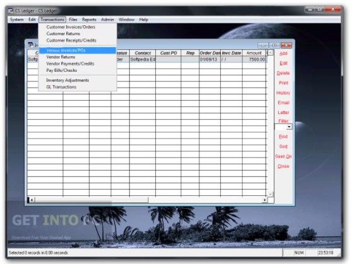The height and width of the screenshot is (264, 352).
Task: Click the Seek On button
Action: pyautogui.click(x=283, y=156)
